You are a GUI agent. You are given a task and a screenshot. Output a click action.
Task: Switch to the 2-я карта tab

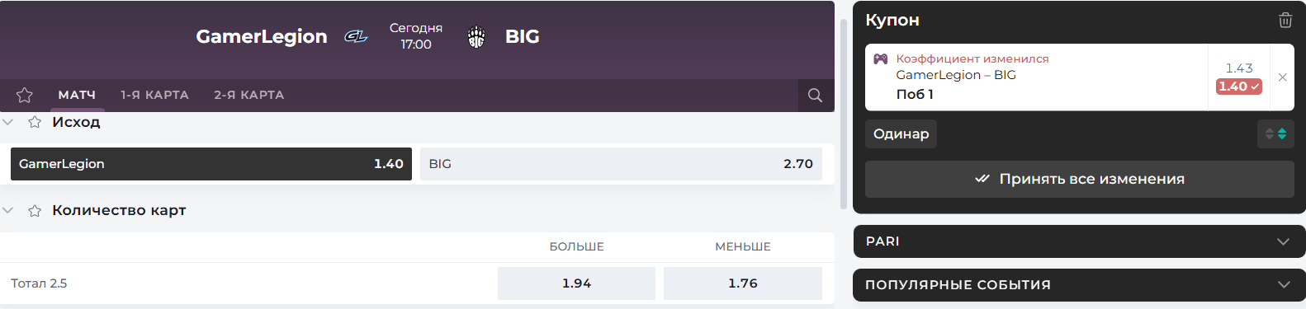[248, 95]
